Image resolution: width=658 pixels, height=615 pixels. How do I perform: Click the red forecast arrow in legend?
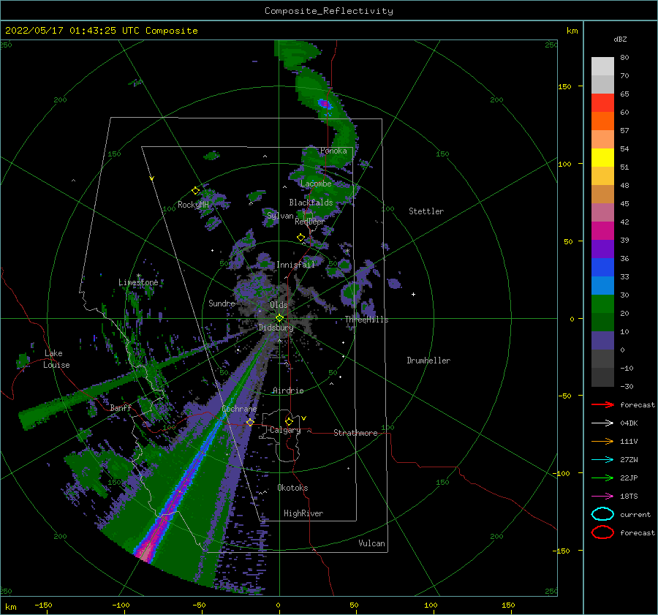tap(602, 404)
